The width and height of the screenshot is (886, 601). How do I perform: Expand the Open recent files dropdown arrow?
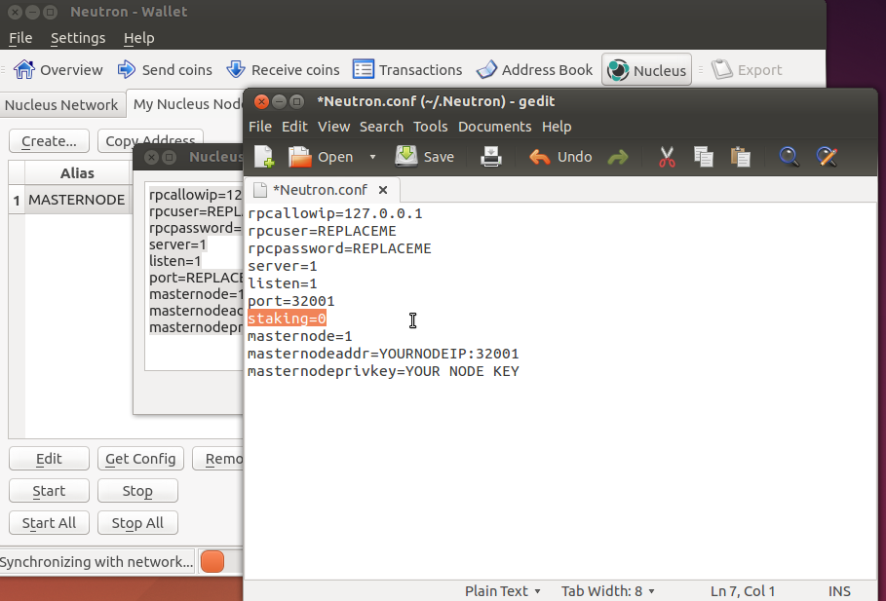[x=372, y=157]
